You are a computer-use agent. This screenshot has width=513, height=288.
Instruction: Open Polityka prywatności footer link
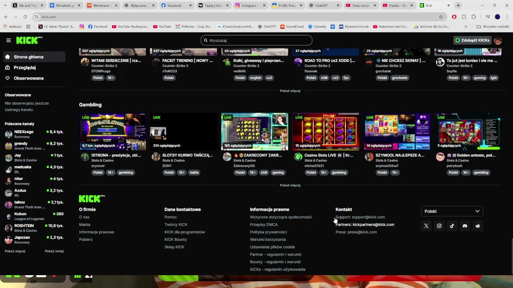coord(269,232)
